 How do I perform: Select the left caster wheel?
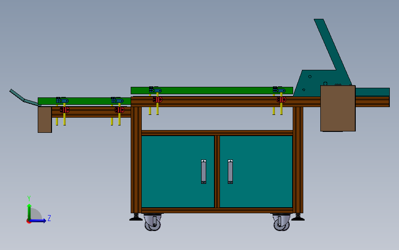click(153, 222)
